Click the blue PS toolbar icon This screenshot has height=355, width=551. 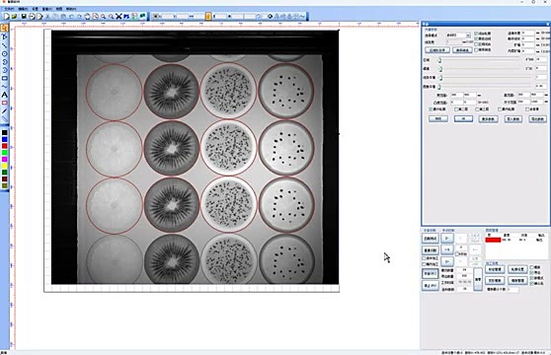click(x=126, y=16)
